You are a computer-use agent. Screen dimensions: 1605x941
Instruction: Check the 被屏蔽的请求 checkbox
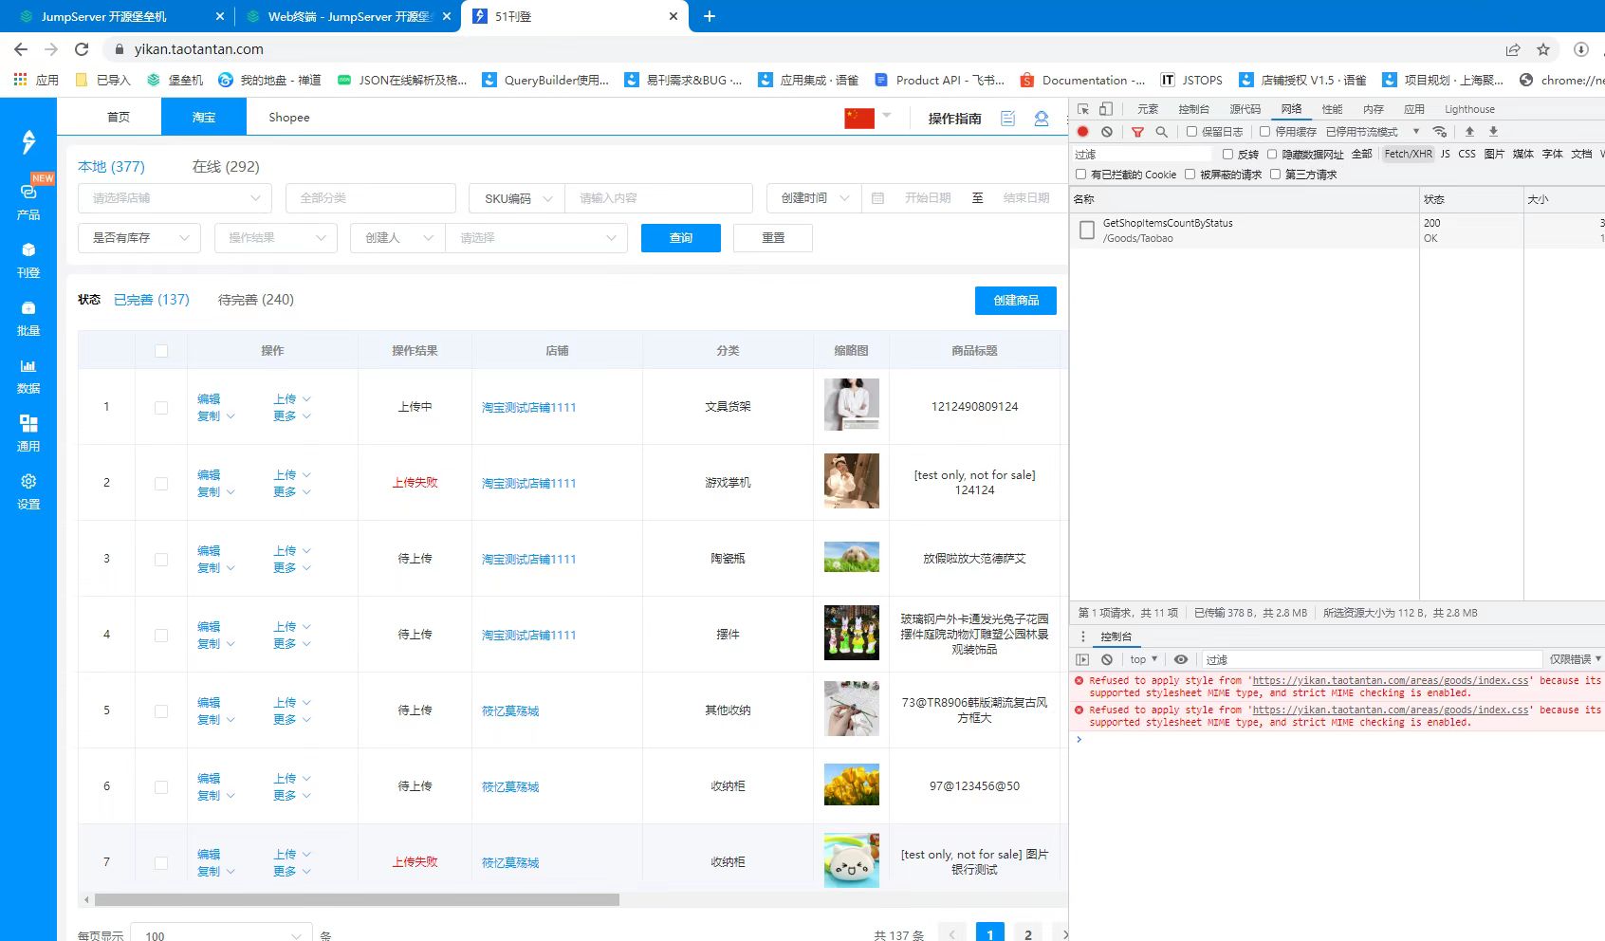point(1190,175)
